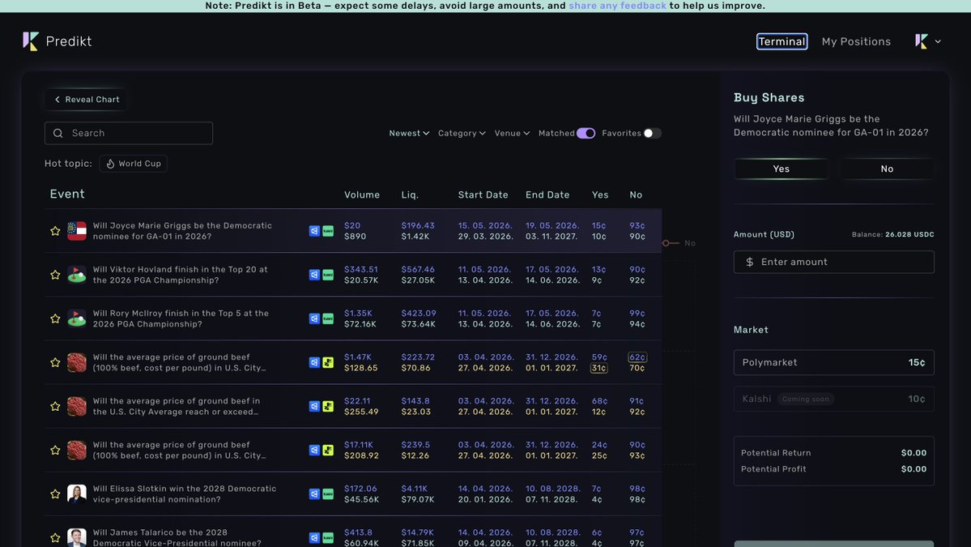
Task: Click Kalshi icon in Elissa Slotkin row
Action: pyautogui.click(x=328, y=494)
